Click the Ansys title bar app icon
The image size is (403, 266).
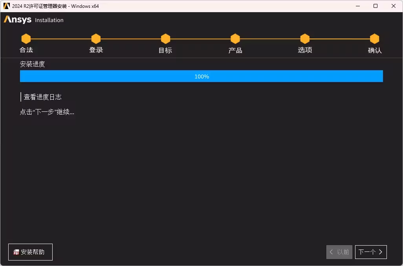pos(6,6)
